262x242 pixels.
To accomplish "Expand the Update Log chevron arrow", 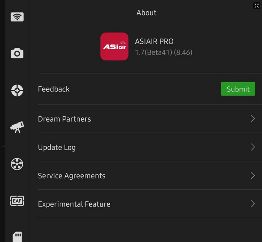I will [x=253, y=147].
